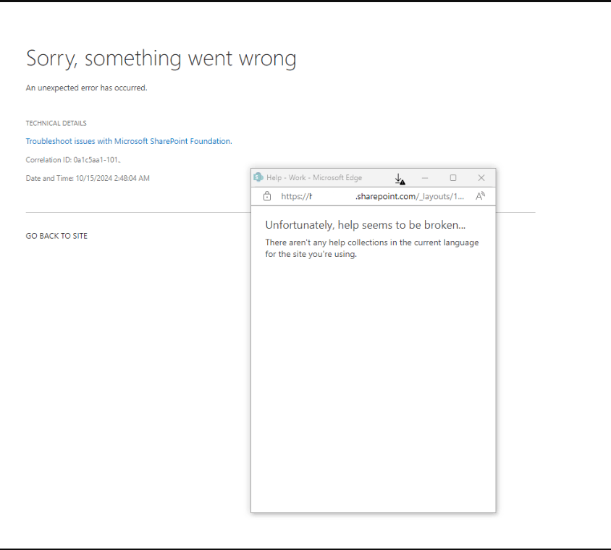Click the 'Sorry, something went wrong' heading
The width and height of the screenshot is (611, 550).
[161, 59]
